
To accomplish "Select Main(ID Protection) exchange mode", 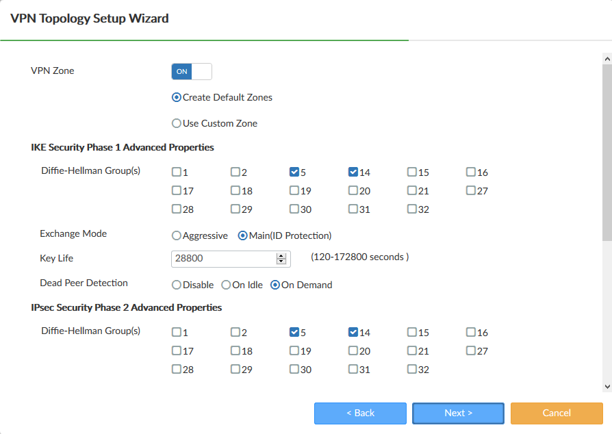I will tap(243, 235).
